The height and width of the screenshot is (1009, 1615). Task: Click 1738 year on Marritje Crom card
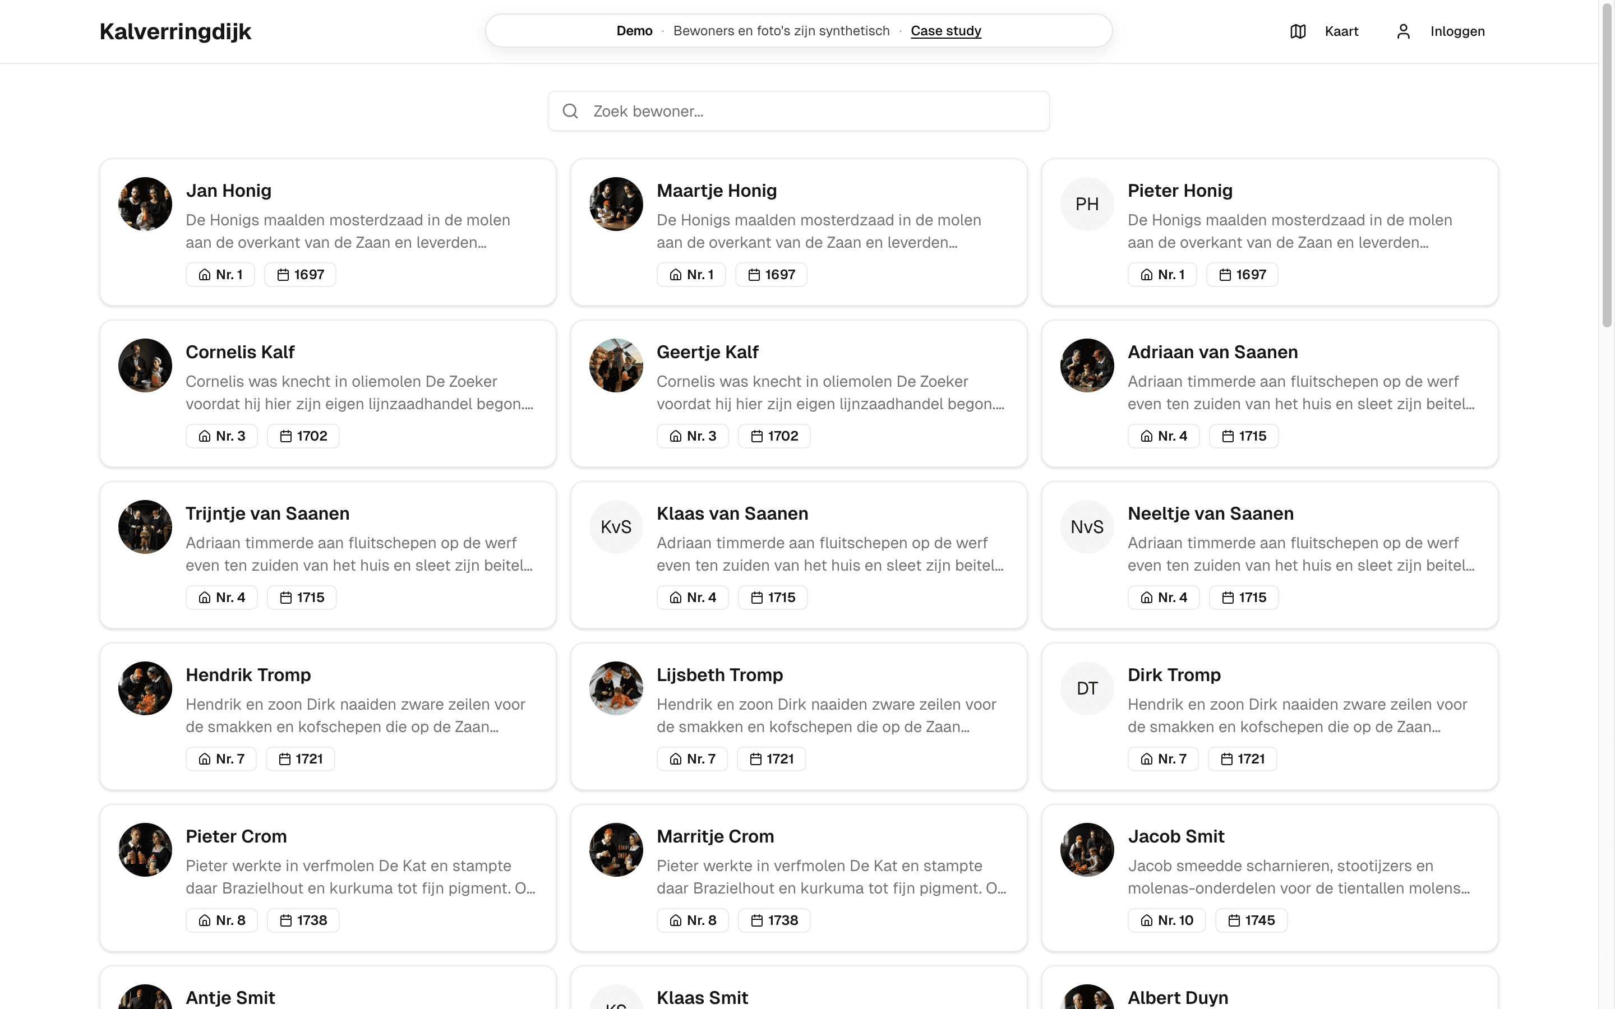point(774,921)
